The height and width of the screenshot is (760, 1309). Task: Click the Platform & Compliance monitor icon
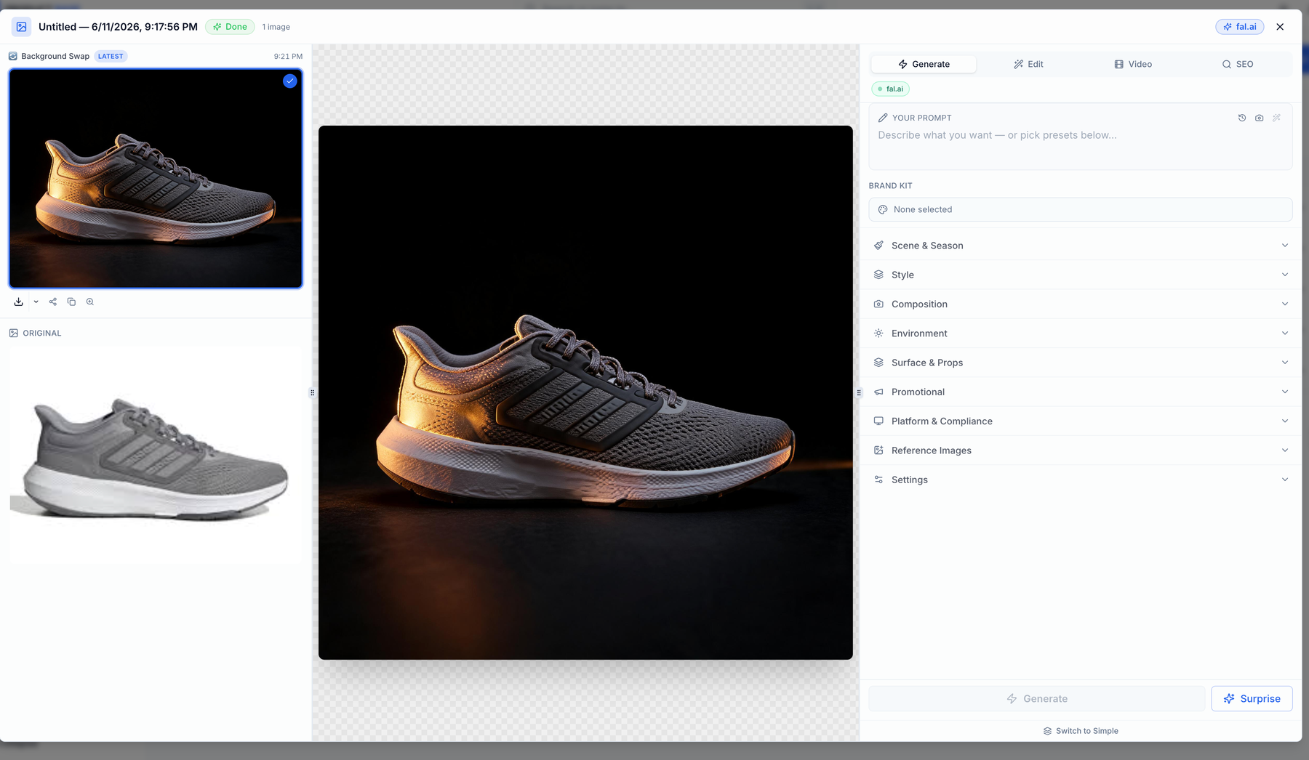(878, 421)
